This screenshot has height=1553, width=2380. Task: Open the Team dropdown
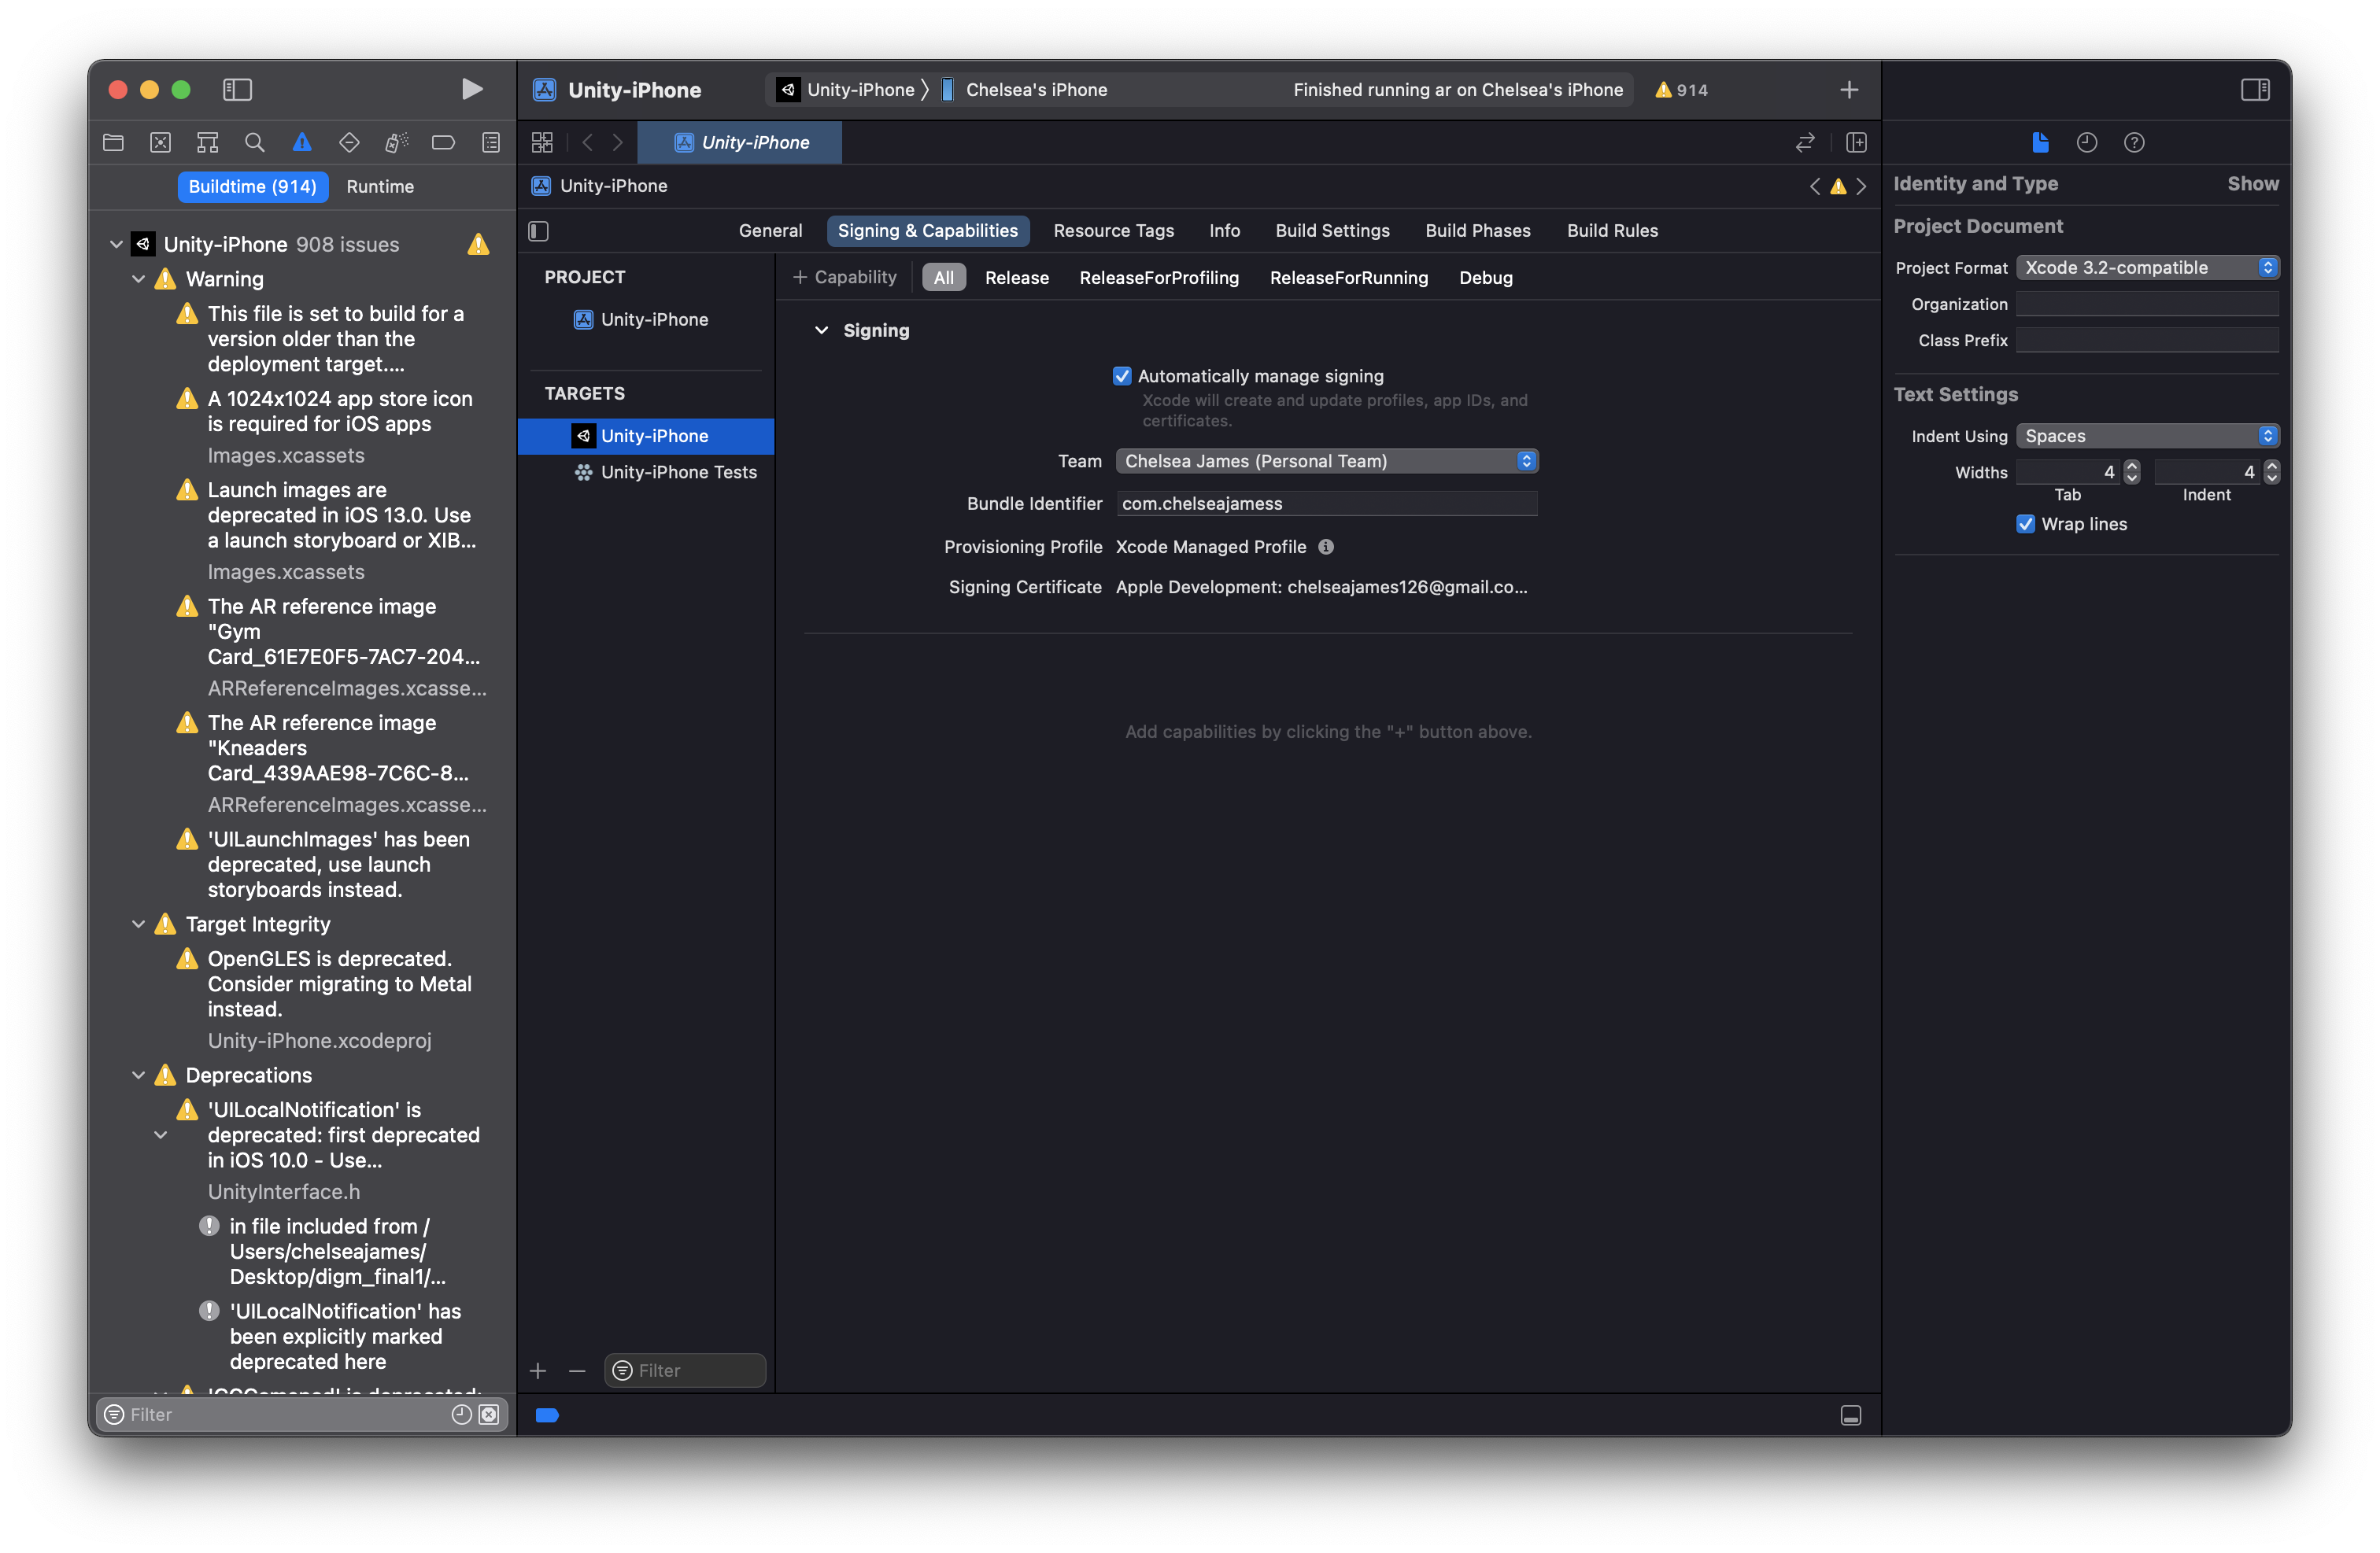coord(1326,461)
